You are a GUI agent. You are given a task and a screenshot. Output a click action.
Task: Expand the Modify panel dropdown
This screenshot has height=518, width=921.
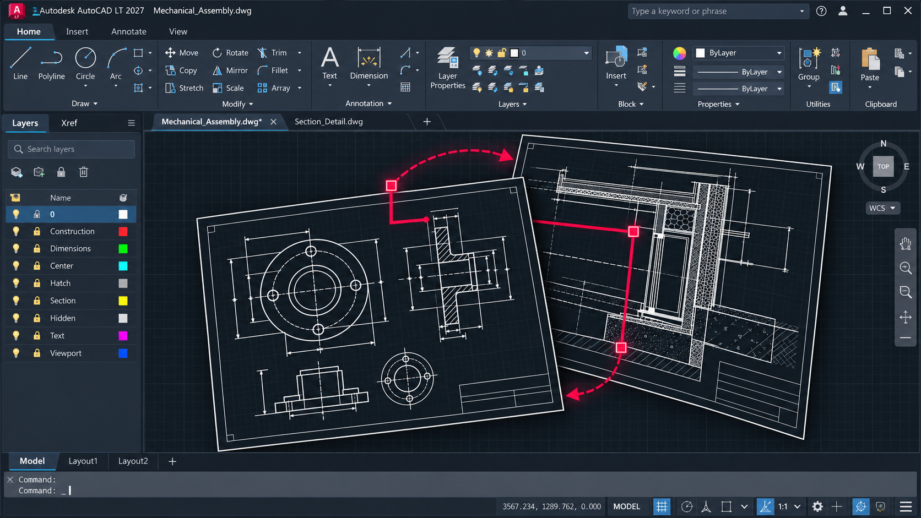[237, 103]
